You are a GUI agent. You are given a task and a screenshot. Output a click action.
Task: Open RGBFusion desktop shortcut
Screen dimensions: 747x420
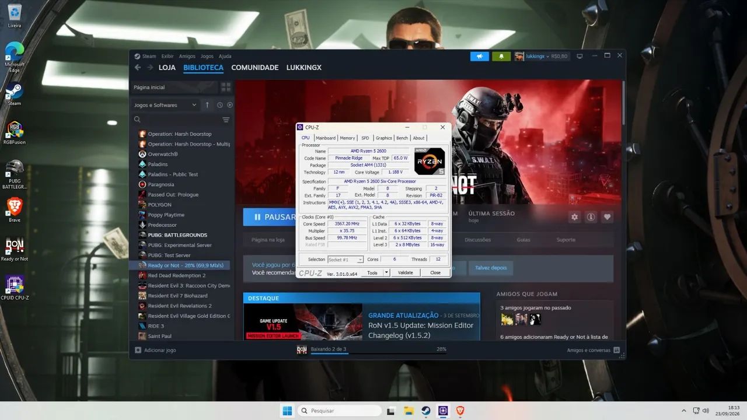pyautogui.click(x=15, y=132)
